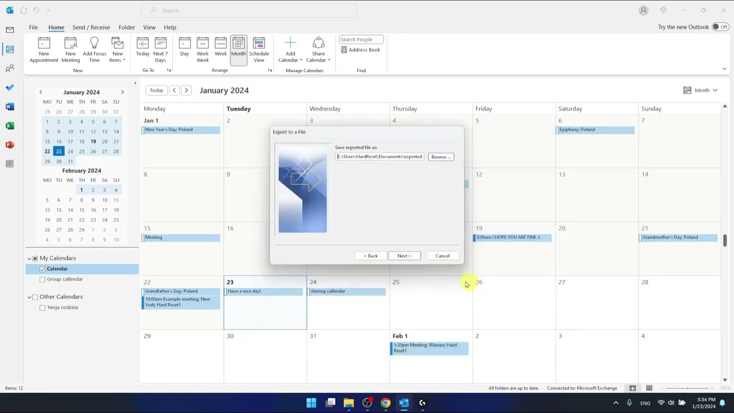
Task: Go back one month with left arrow
Action: [174, 91]
